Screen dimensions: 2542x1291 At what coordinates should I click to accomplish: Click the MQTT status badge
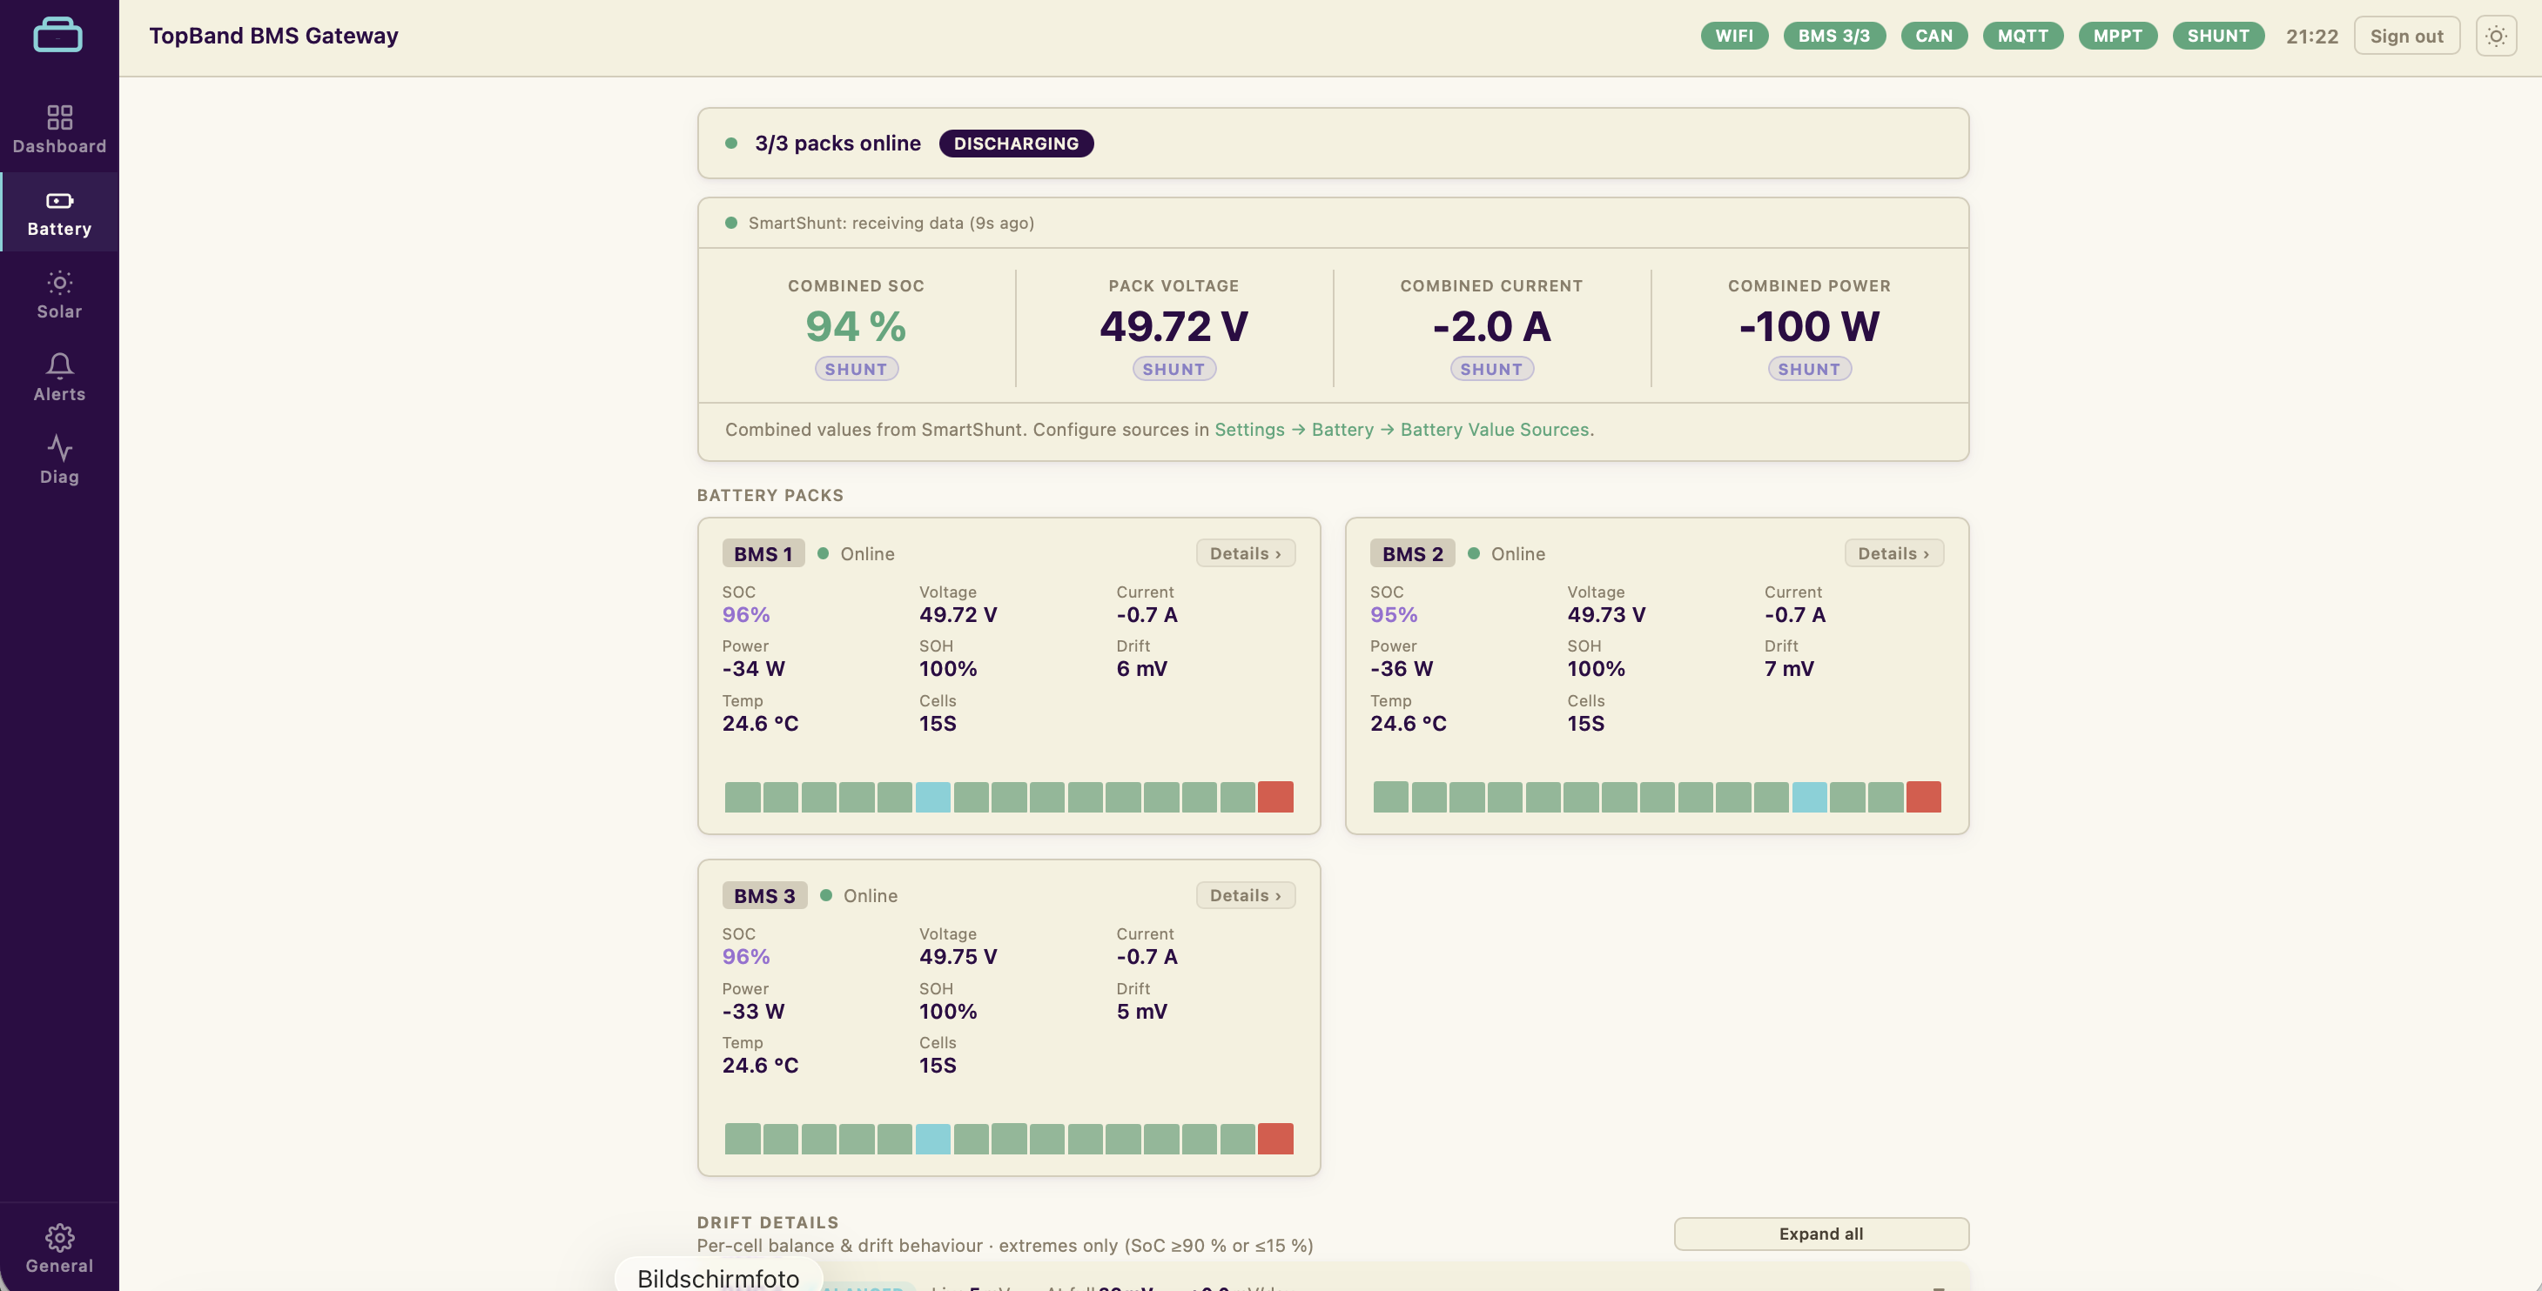[x=2022, y=37]
